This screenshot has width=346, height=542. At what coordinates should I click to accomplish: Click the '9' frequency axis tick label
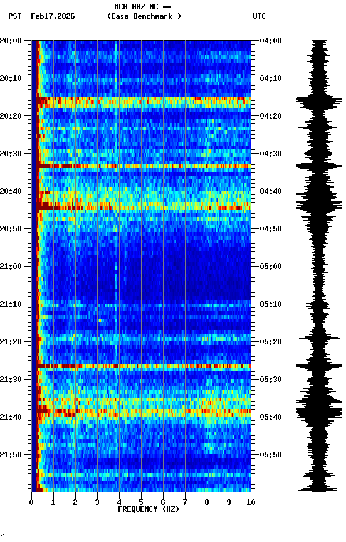coord(229,502)
